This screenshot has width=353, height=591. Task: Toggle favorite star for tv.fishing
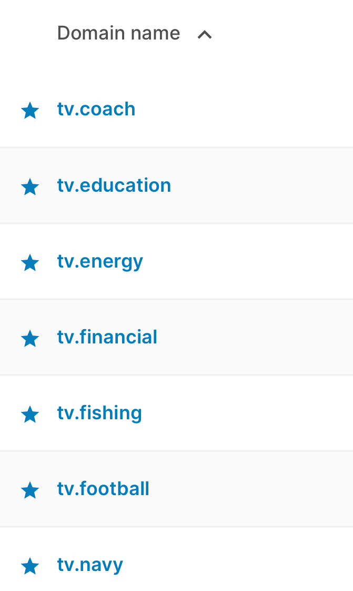pyautogui.click(x=30, y=414)
